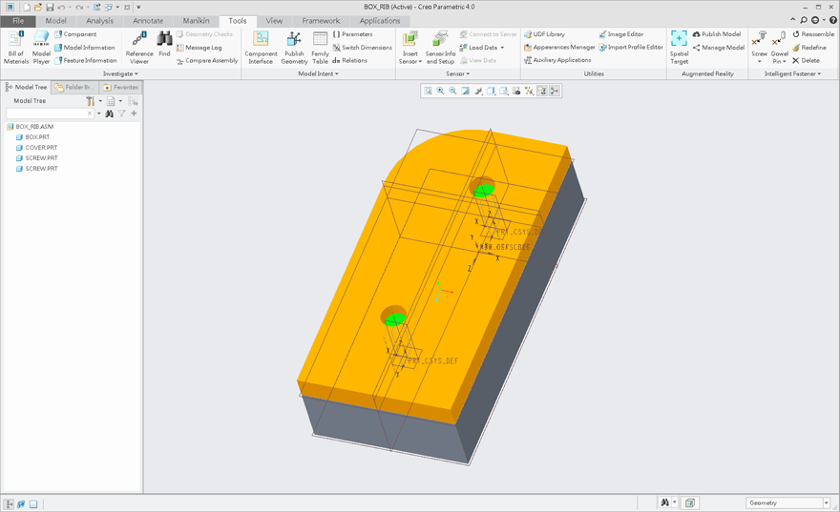Open Sensor Info and Setup
Screen dimensions: 840x512
(x=440, y=46)
